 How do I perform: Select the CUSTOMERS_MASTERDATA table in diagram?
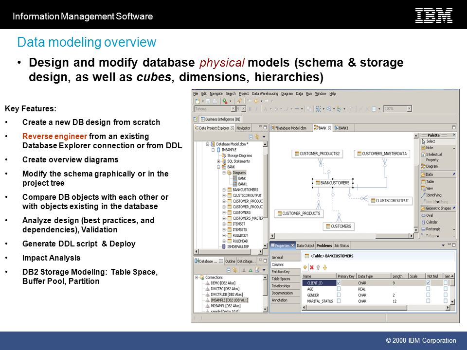[x=382, y=154]
